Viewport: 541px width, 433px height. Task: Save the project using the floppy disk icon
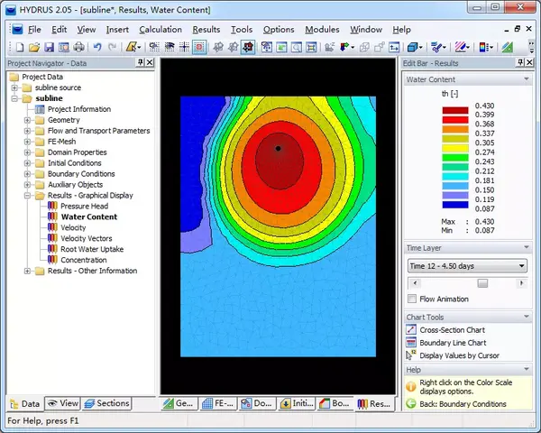pyautogui.click(x=49, y=47)
